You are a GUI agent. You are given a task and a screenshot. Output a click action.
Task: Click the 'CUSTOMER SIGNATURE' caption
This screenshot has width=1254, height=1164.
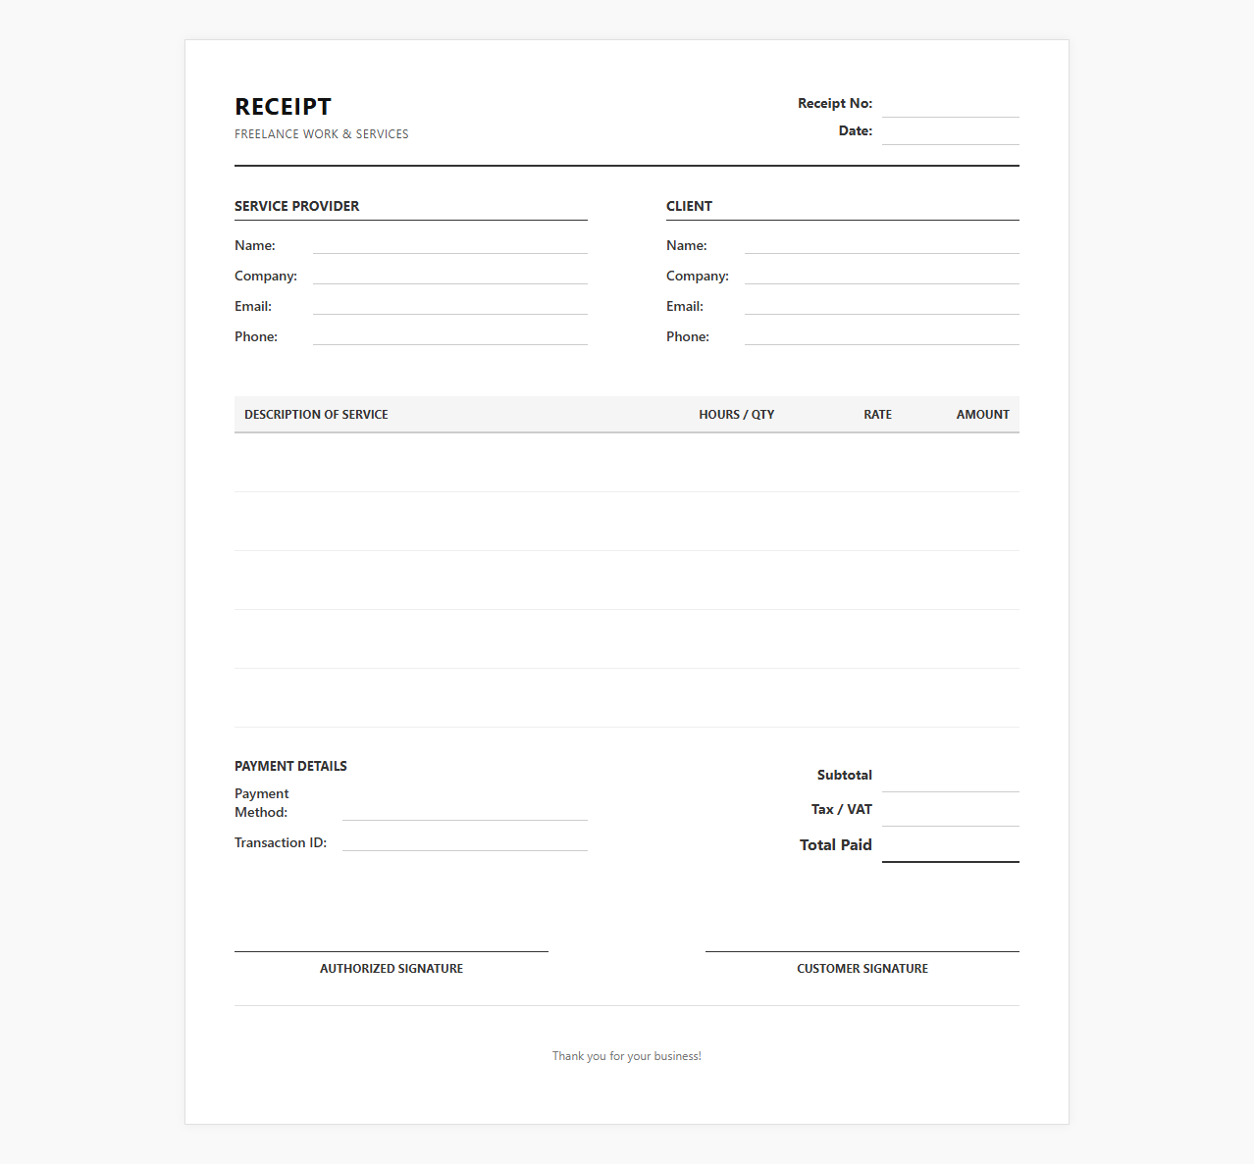862,968
